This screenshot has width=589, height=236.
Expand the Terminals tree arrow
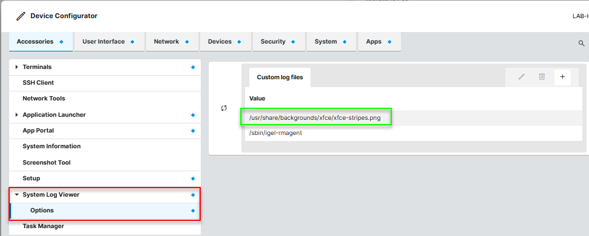click(x=16, y=67)
